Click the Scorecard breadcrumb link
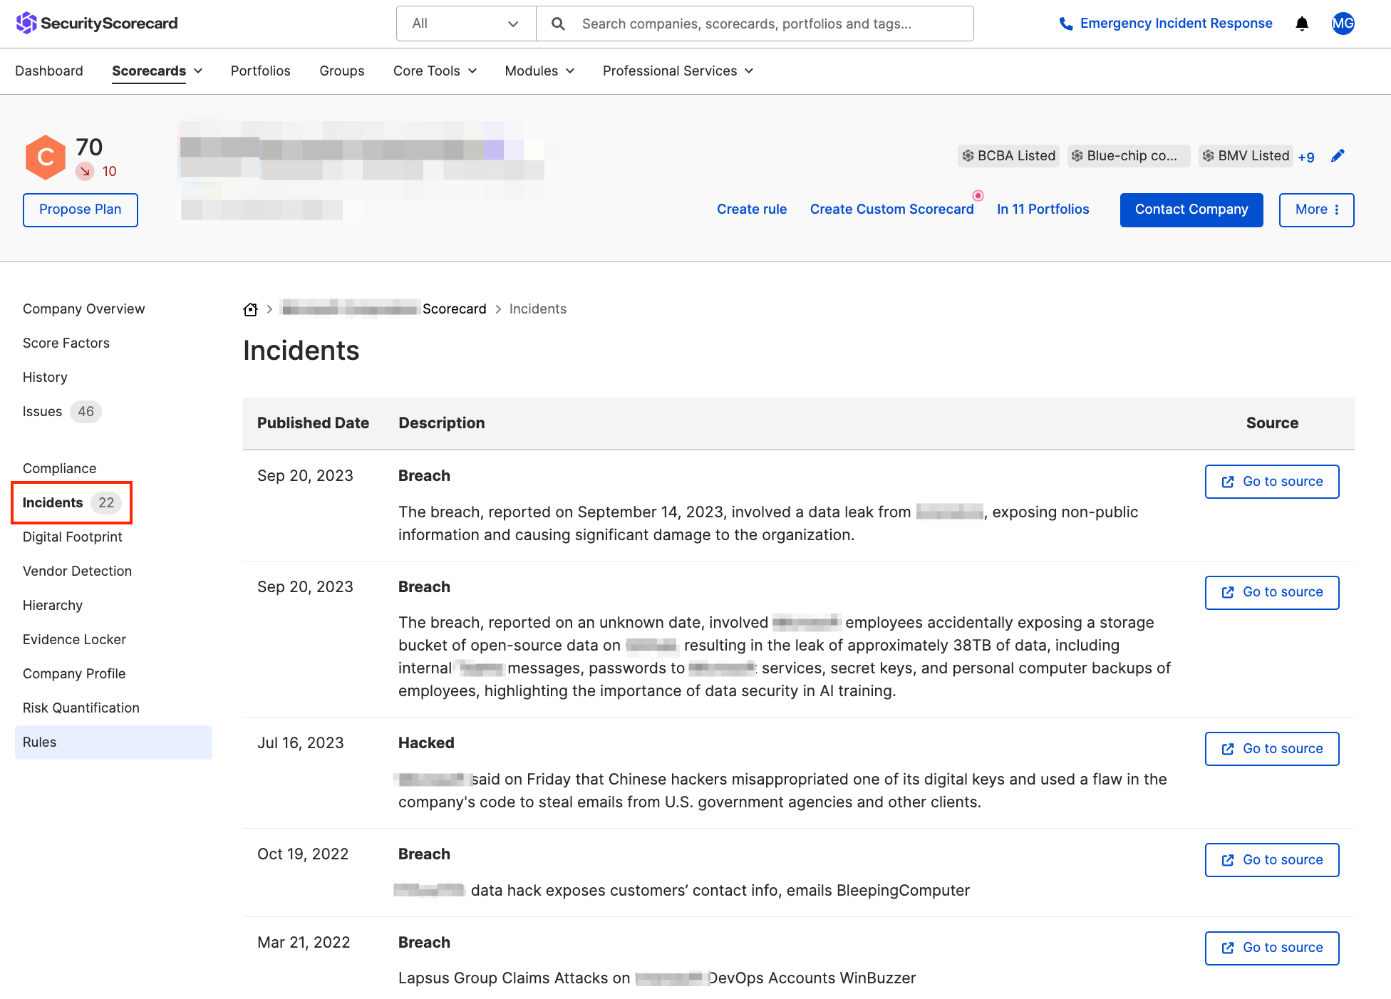Image resolution: width=1391 pixels, height=999 pixels. click(455, 309)
